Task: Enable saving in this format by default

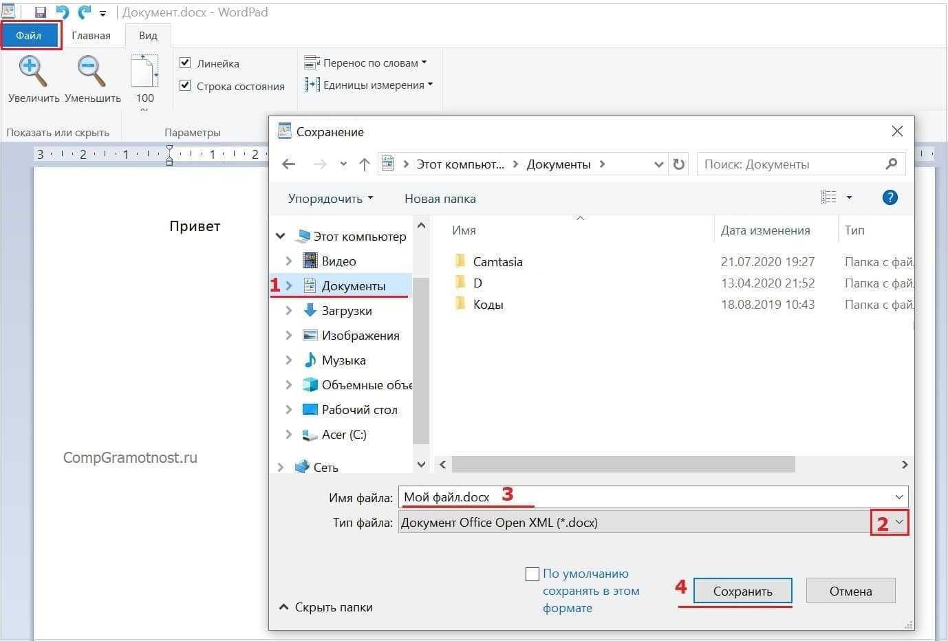Action: coord(532,574)
